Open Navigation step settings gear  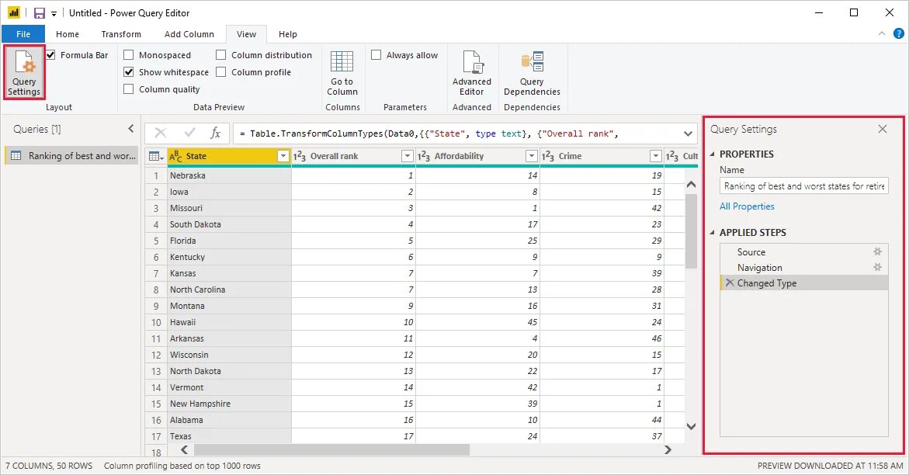(x=878, y=267)
